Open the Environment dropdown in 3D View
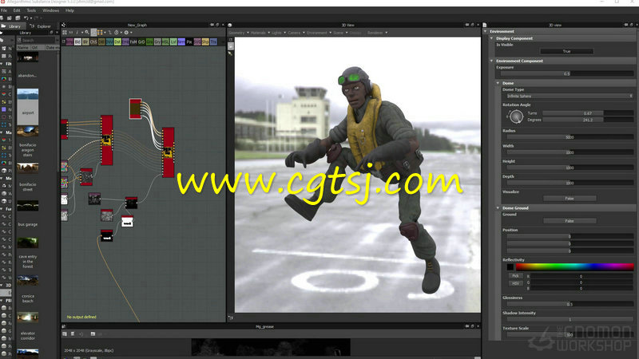This screenshot has width=639, height=359. click(x=319, y=33)
